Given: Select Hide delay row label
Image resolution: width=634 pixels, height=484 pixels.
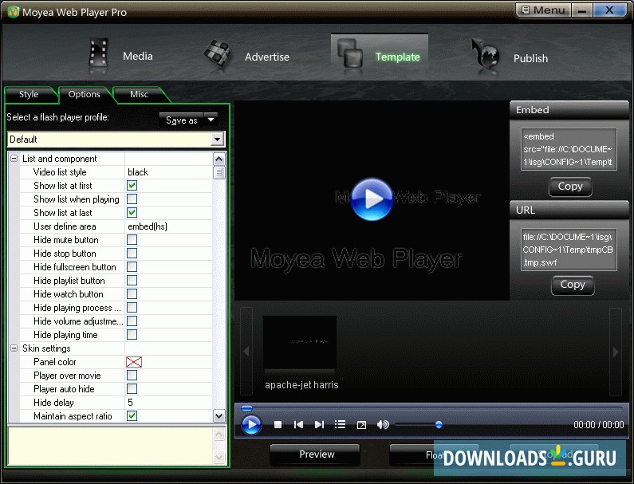Looking at the screenshot, I should tap(53, 403).
